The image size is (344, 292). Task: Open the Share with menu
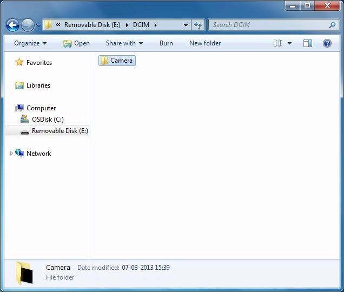tap(124, 43)
